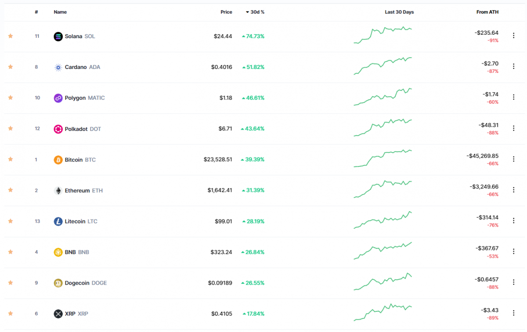Unstar the XRP row
The height and width of the screenshot is (332, 527).
[x=10, y=314]
